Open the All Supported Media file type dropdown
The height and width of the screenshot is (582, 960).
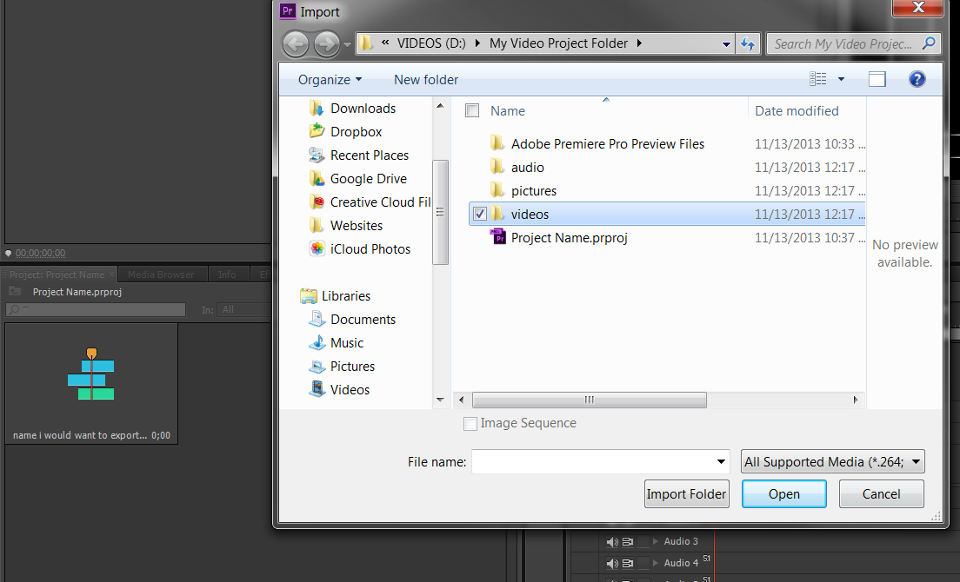pyautogui.click(x=832, y=462)
